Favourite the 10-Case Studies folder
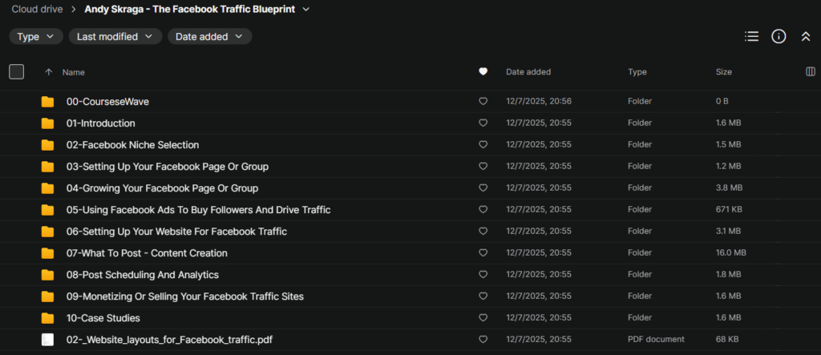 pos(483,318)
